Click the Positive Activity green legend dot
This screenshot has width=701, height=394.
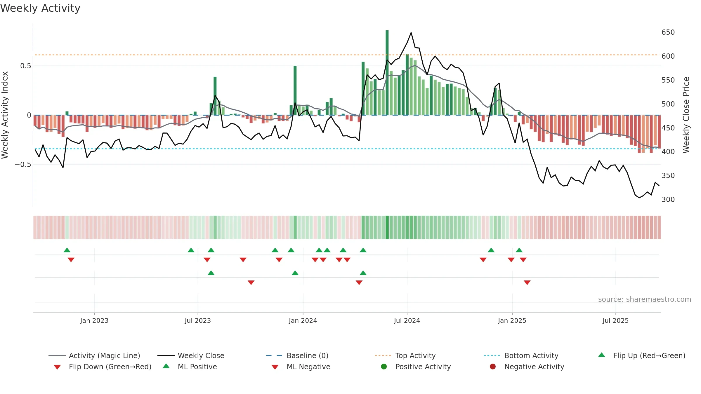click(x=384, y=367)
